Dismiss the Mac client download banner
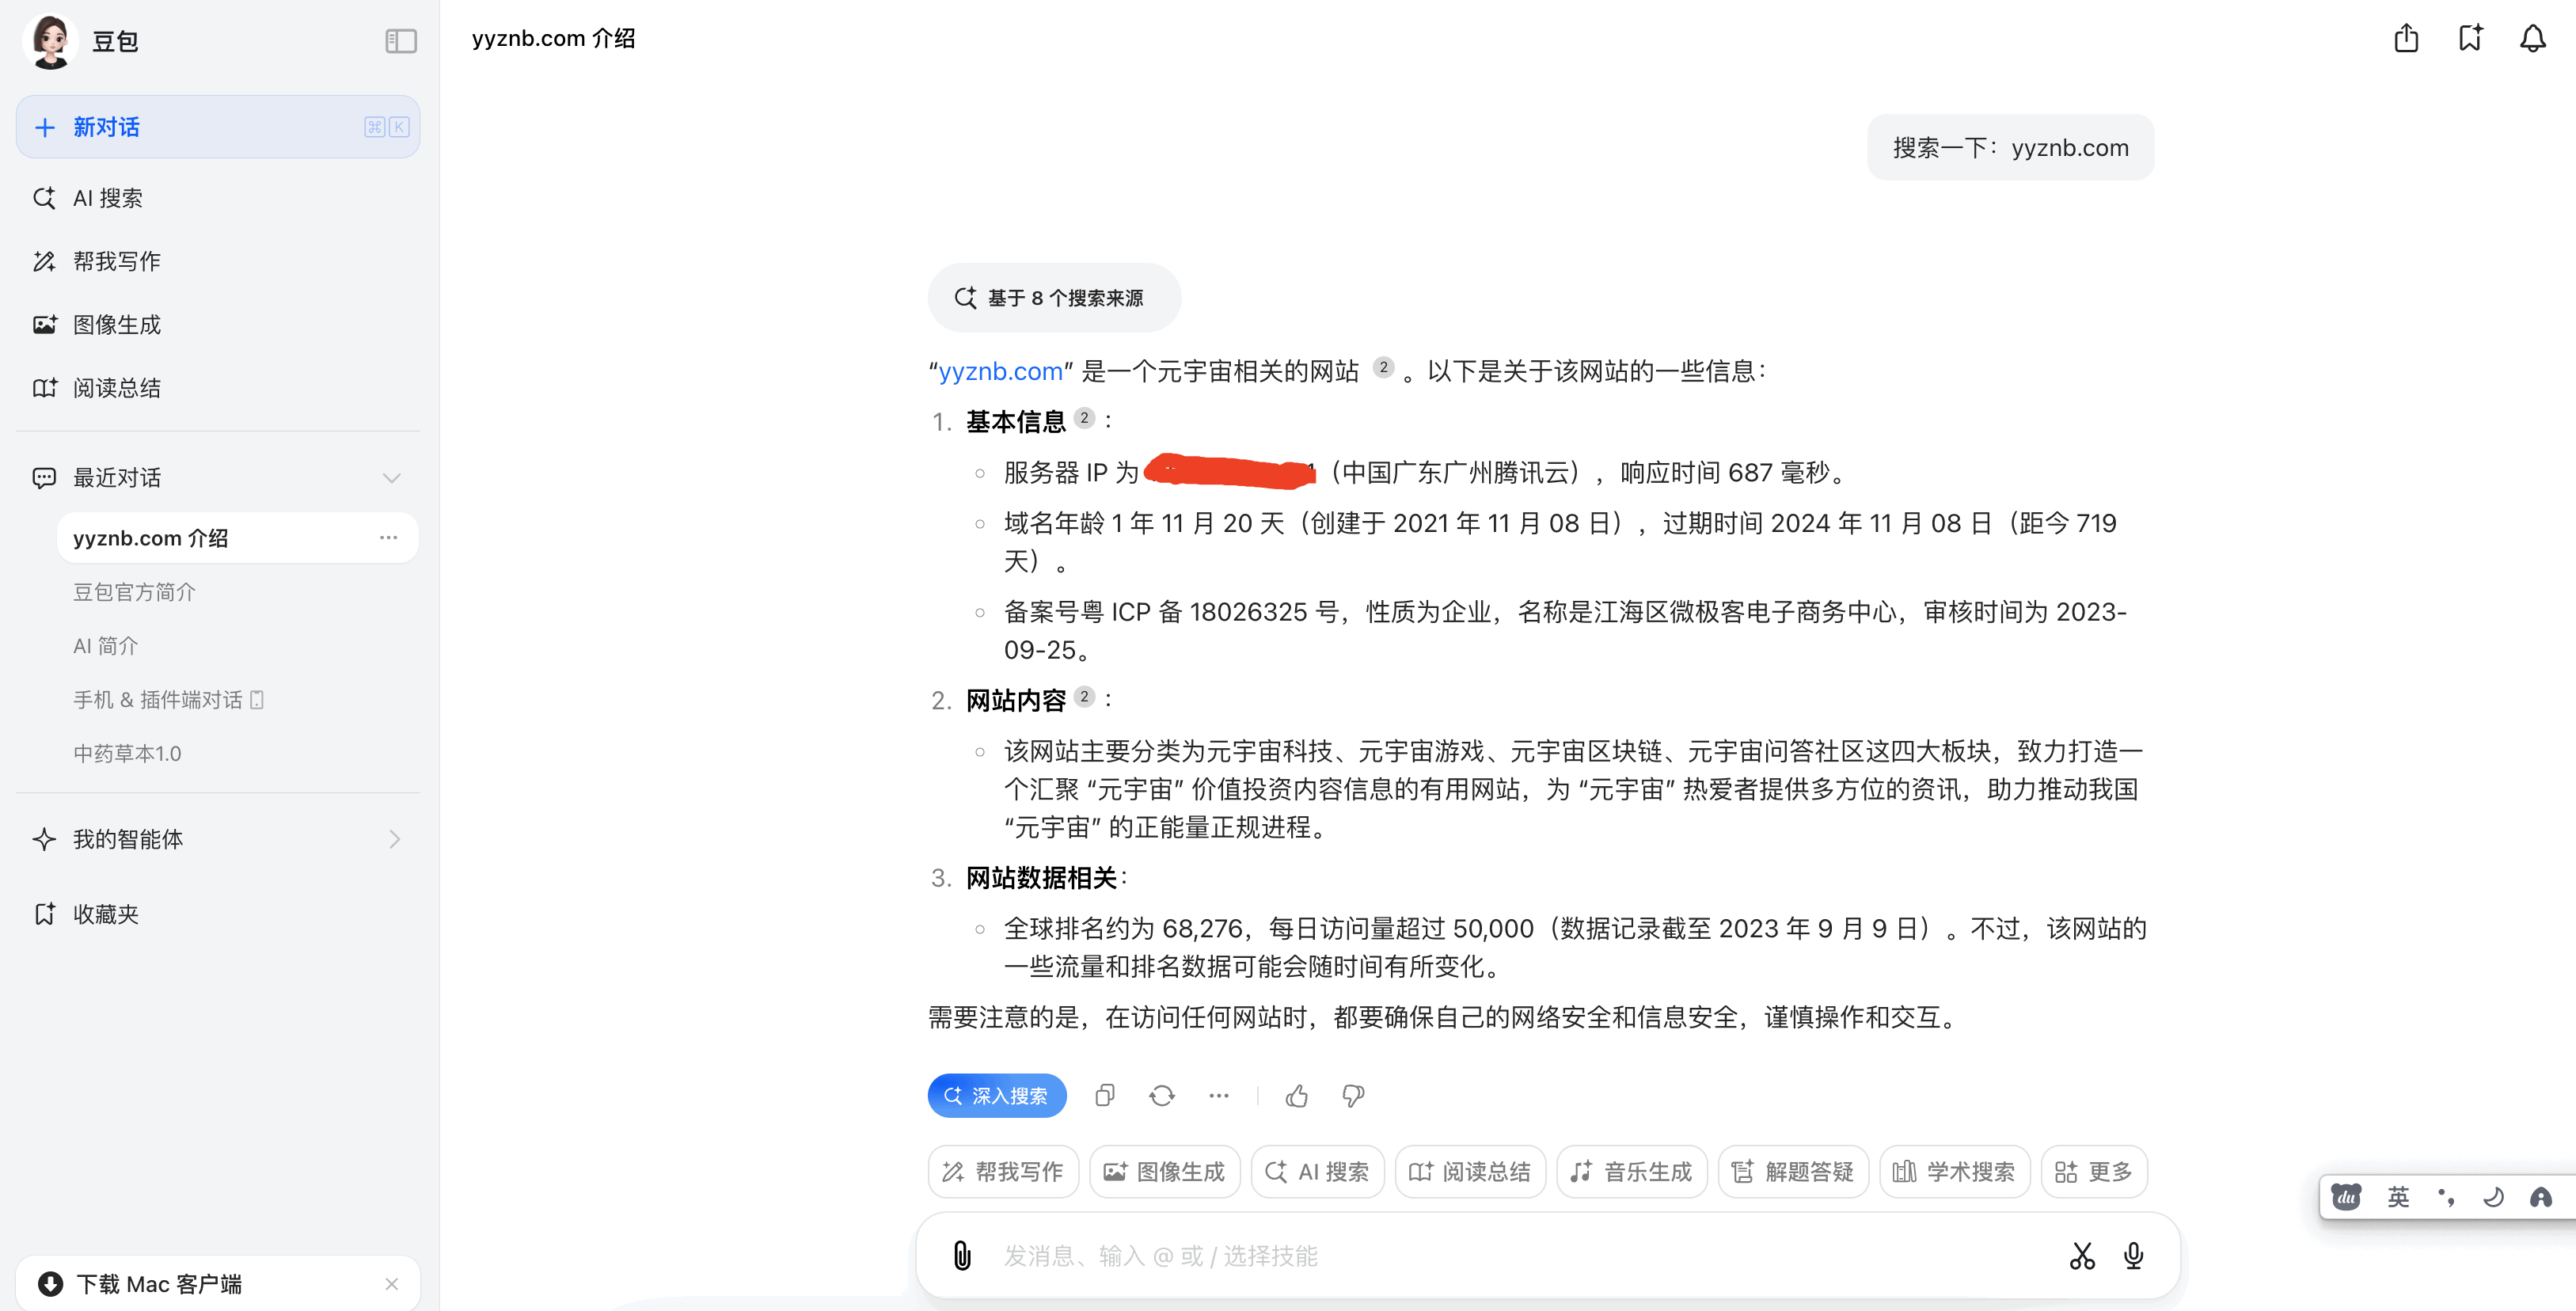Image resolution: width=2576 pixels, height=1311 pixels. pos(391,1284)
